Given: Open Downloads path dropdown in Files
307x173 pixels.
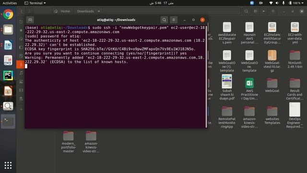Looking at the screenshot, I should tap(99, 12).
